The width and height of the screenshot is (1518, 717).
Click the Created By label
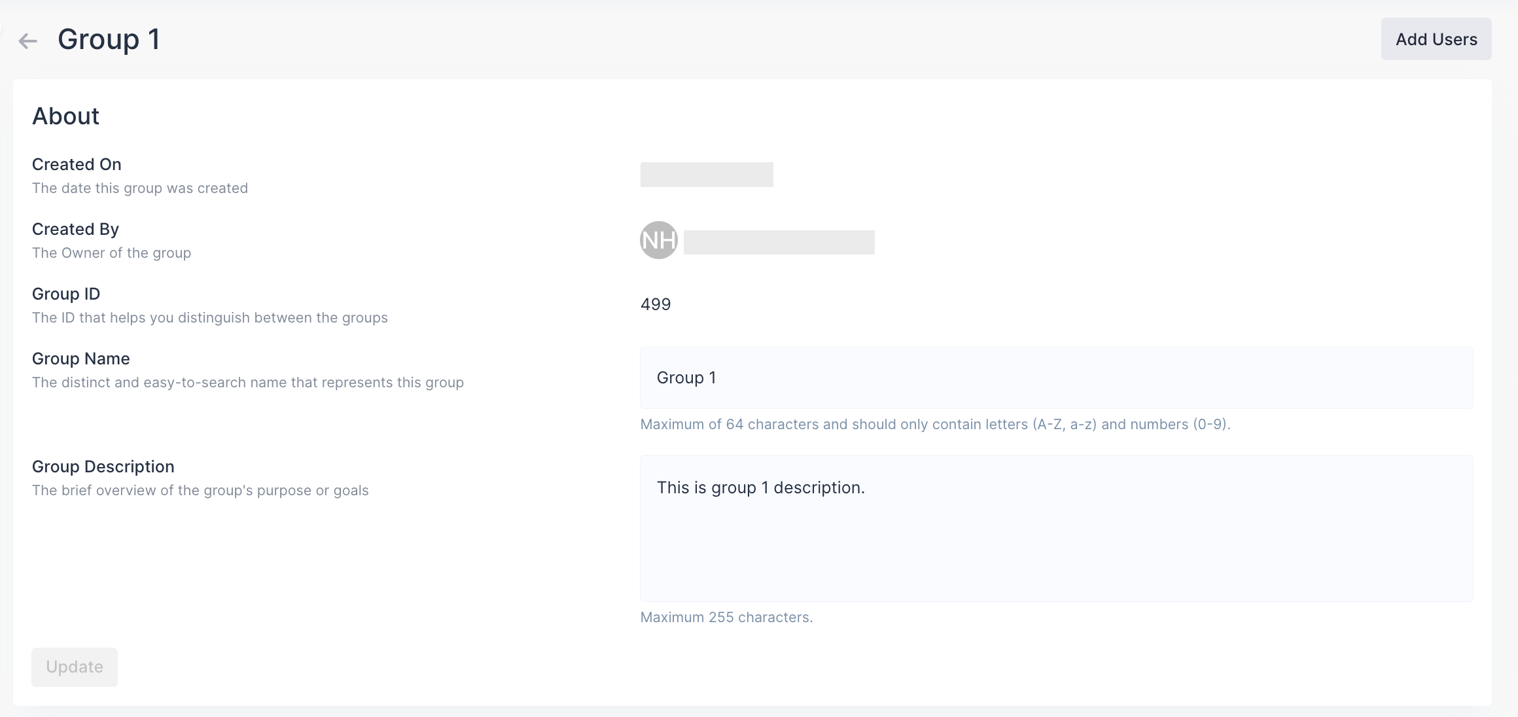click(75, 228)
